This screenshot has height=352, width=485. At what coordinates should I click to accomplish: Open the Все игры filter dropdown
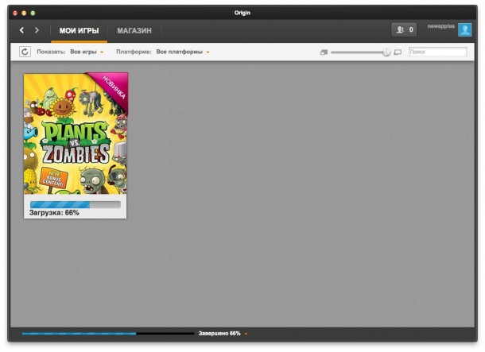[x=87, y=52]
